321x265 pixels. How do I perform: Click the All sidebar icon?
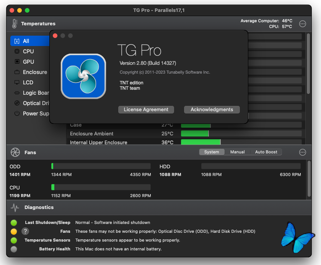pyautogui.click(x=17, y=41)
